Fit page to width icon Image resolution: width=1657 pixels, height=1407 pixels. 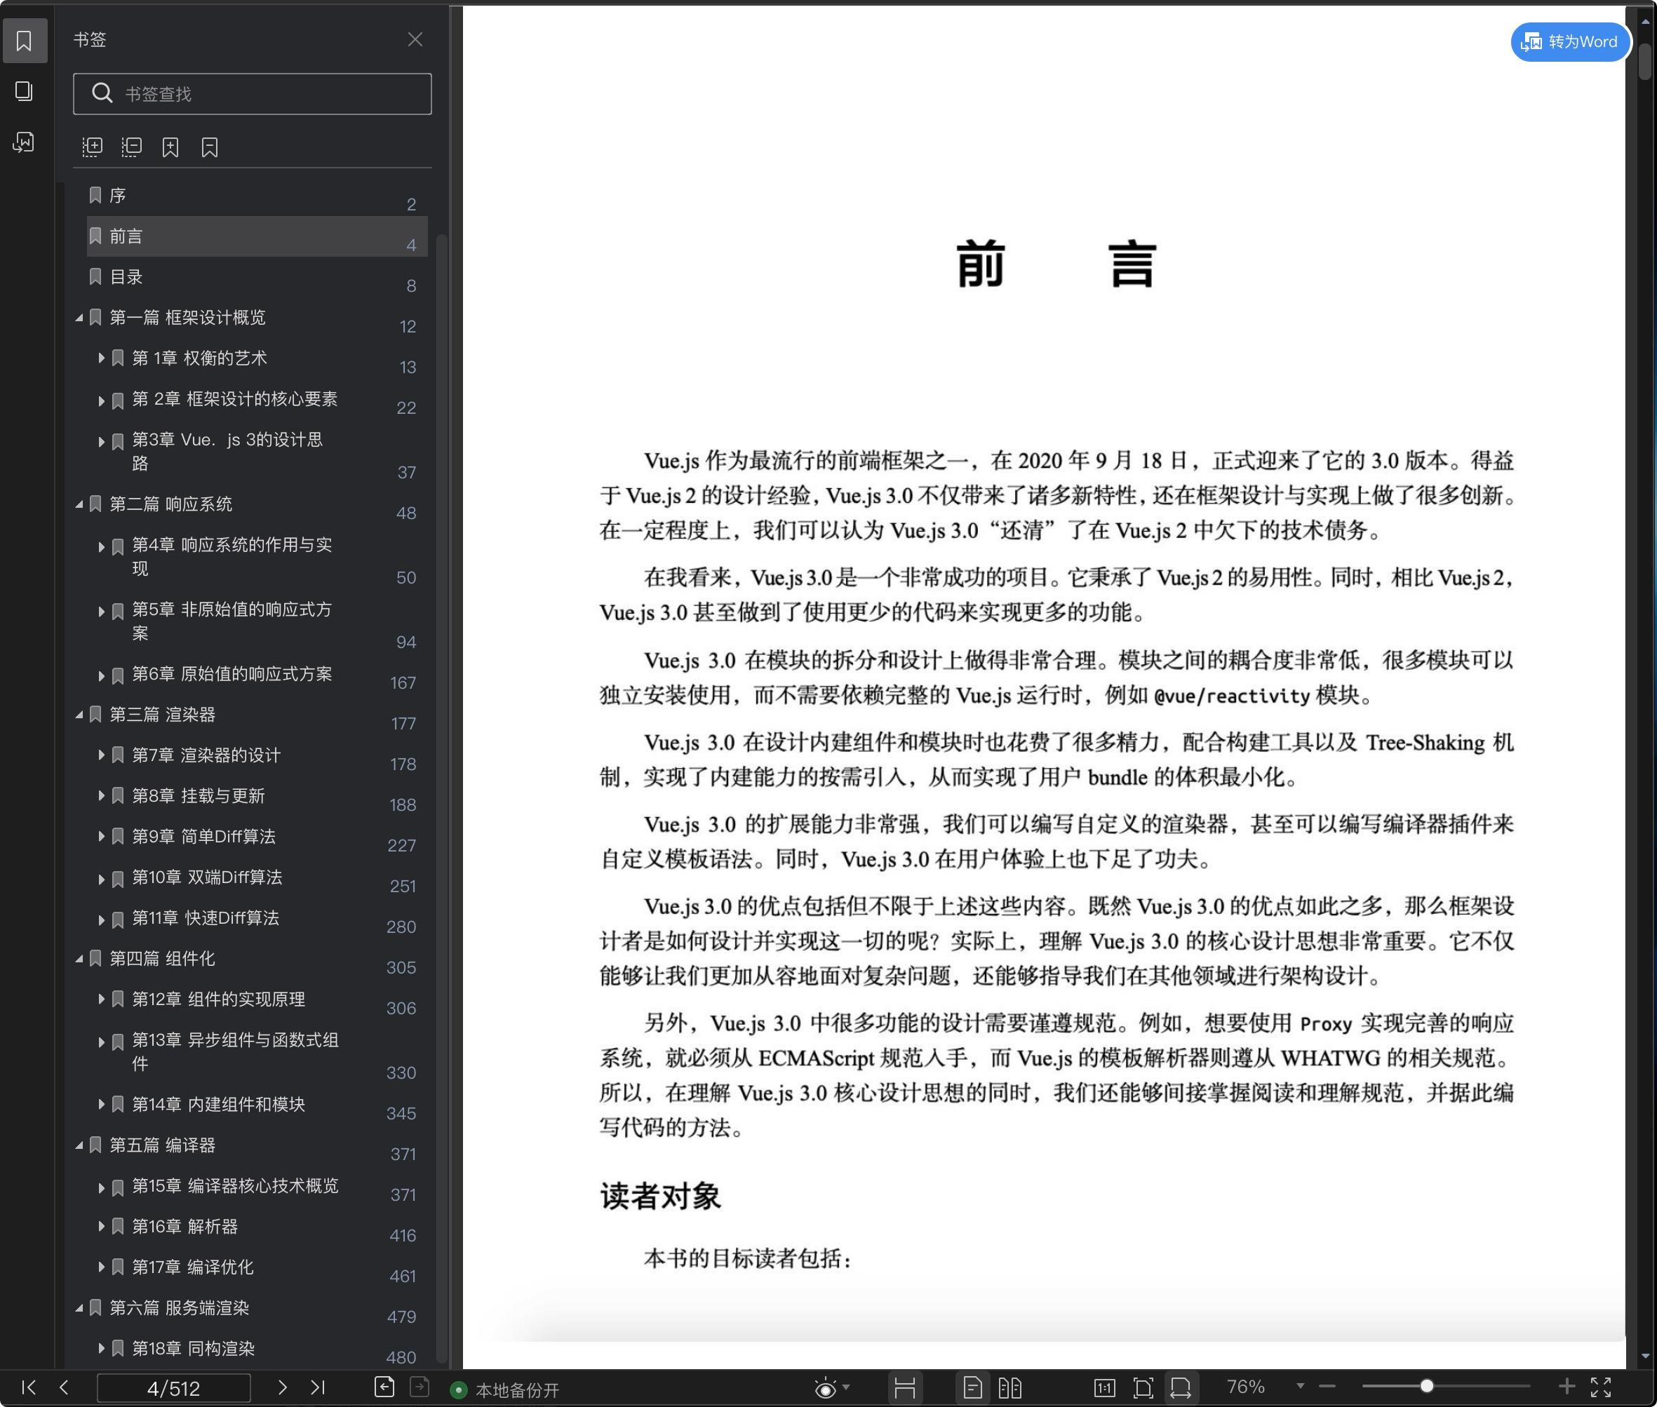(1181, 1388)
